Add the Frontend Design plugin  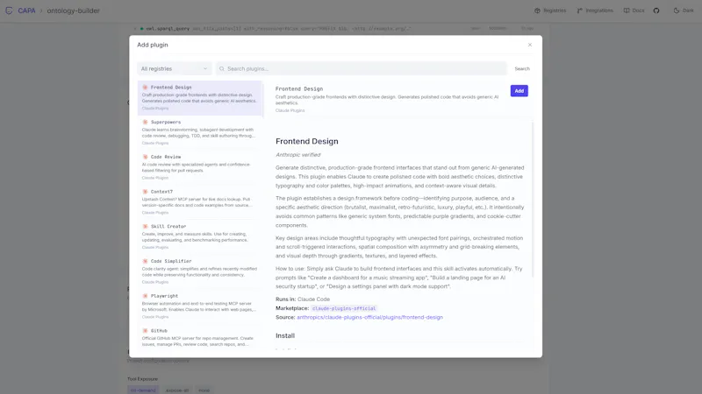519,91
